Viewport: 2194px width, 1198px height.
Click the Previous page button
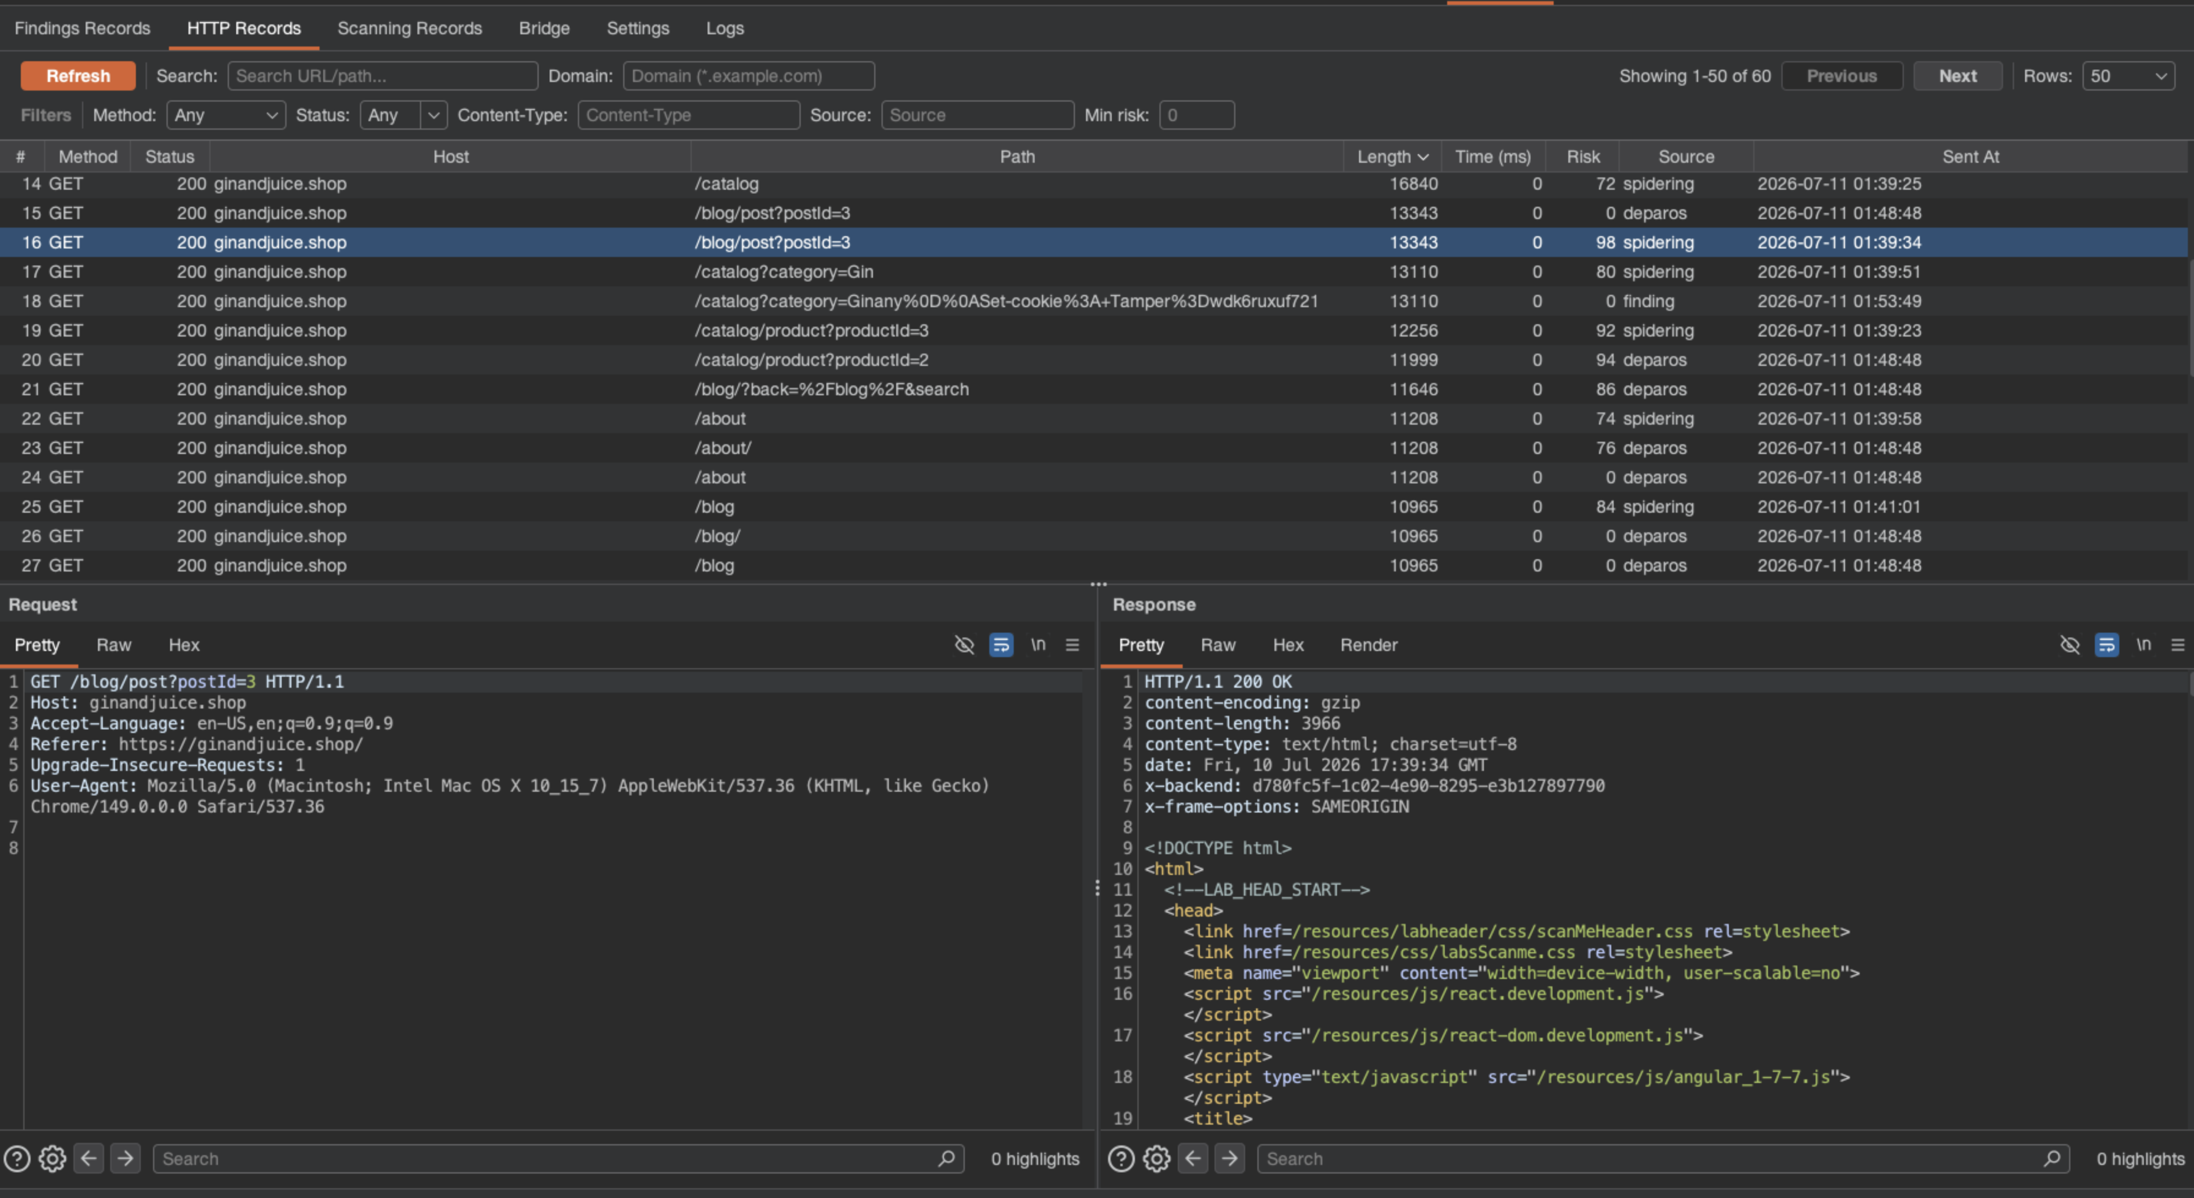[1841, 76]
